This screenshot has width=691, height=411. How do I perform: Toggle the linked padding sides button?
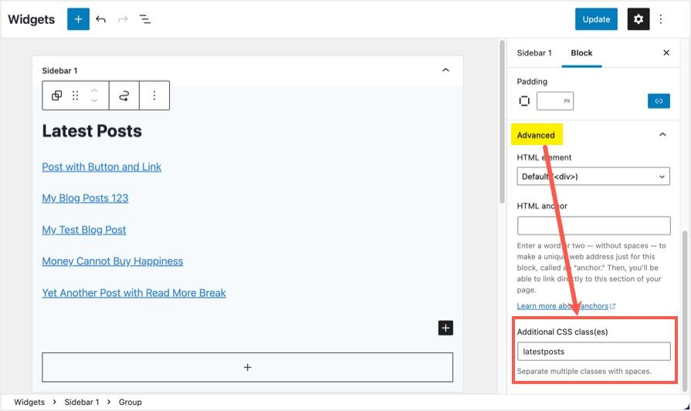coord(659,101)
